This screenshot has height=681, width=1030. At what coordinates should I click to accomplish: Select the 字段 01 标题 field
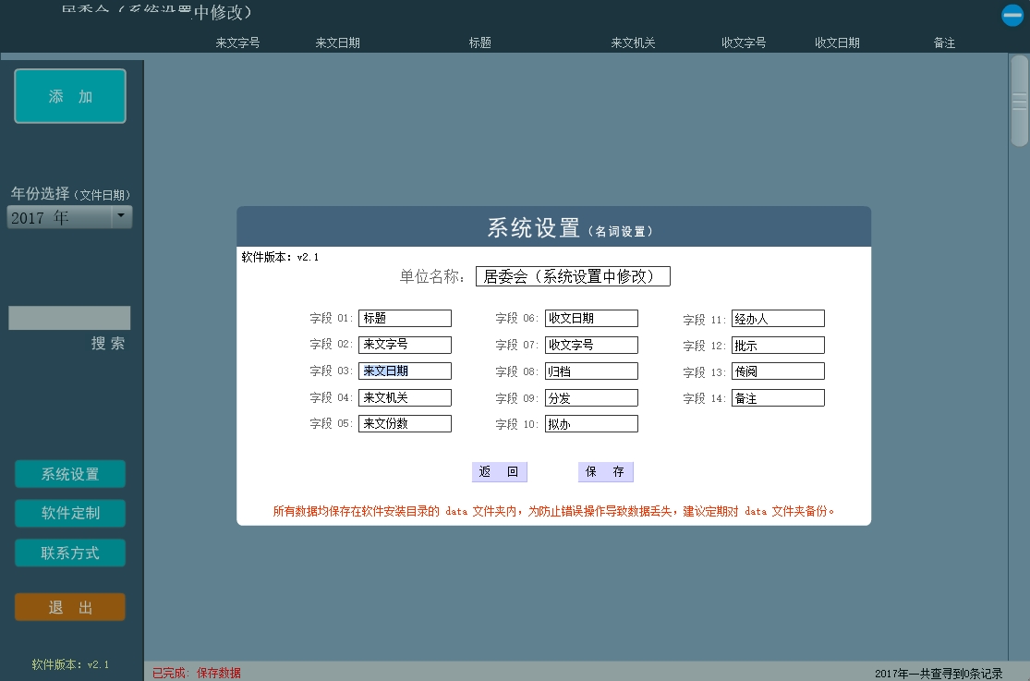point(405,318)
